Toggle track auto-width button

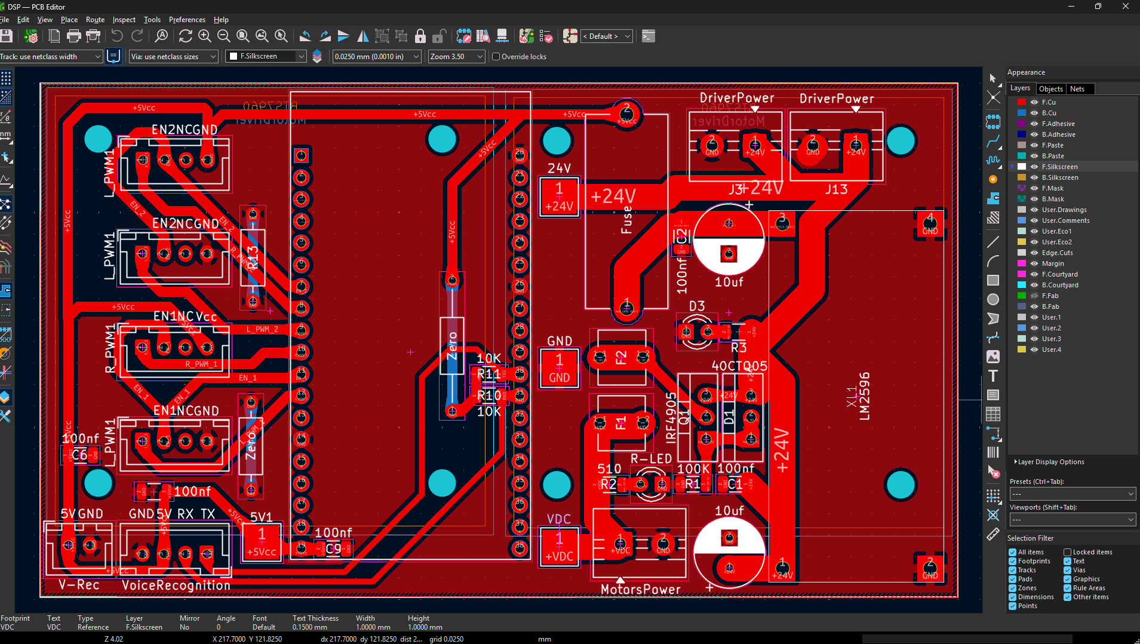tap(113, 57)
